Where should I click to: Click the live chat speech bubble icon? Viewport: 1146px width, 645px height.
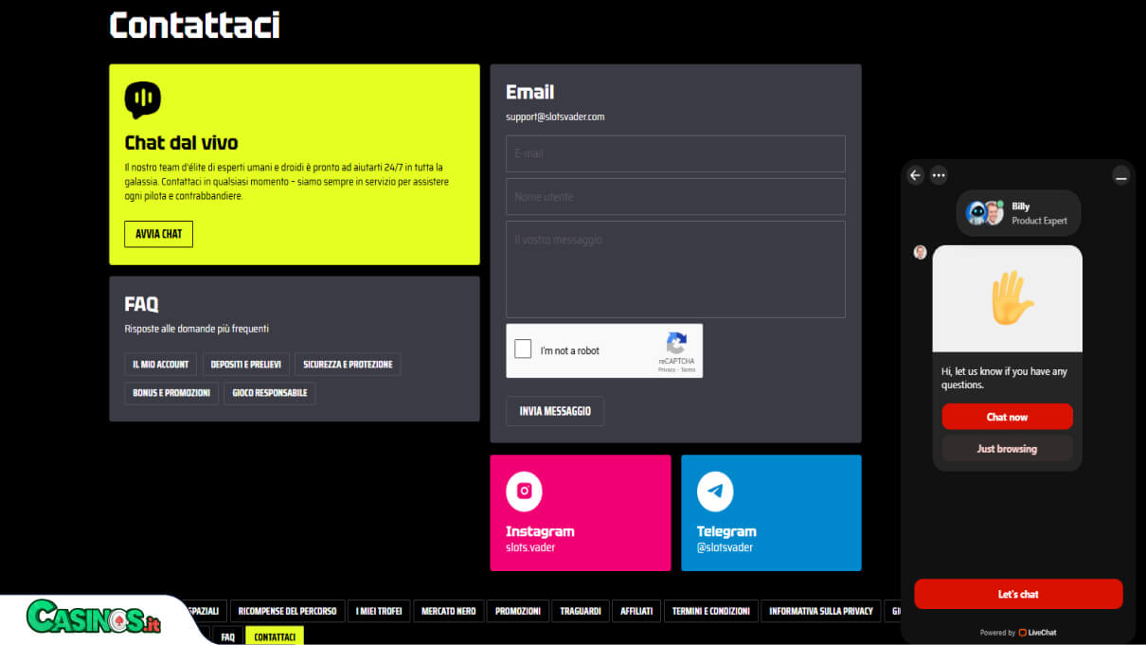click(142, 99)
